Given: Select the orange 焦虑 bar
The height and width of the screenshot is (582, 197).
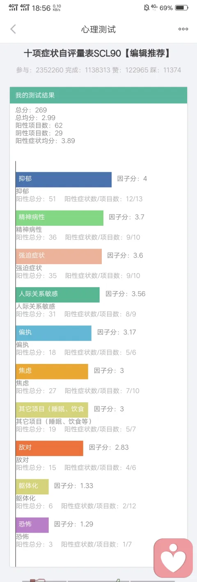Looking at the screenshot, I should [x=52, y=371].
